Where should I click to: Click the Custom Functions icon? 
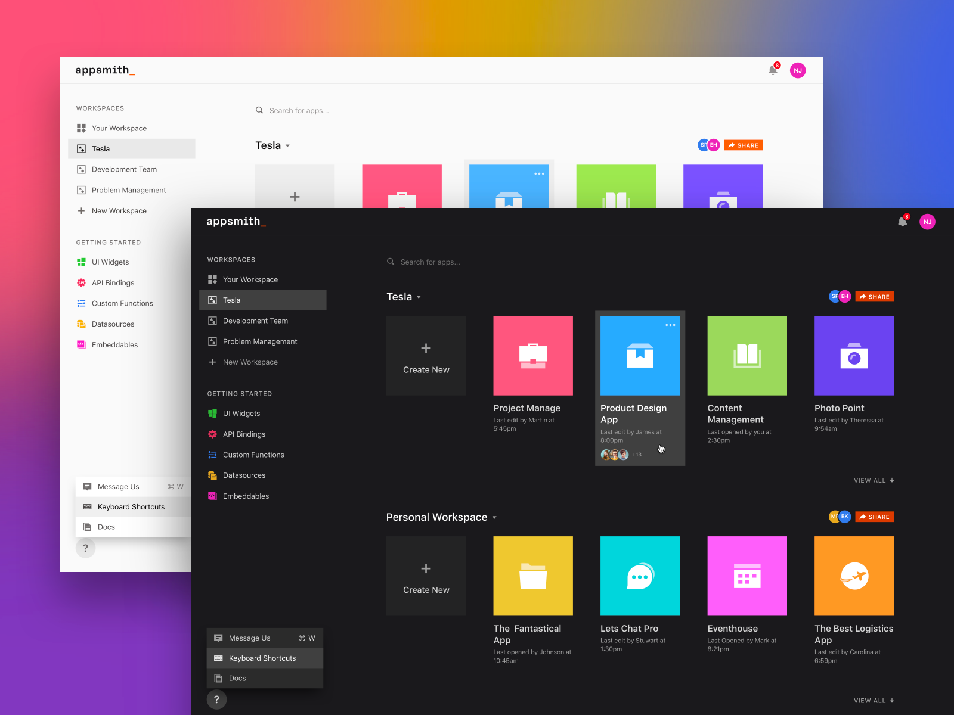(212, 455)
